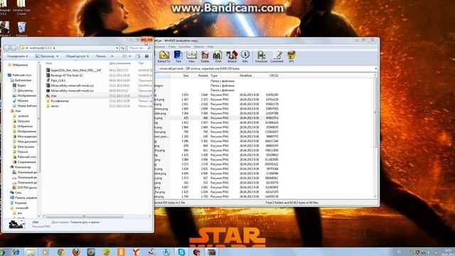Click the SFX icon in WinRAR toolbar
Viewport: 455px width, 256px height.
click(x=291, y=57)
